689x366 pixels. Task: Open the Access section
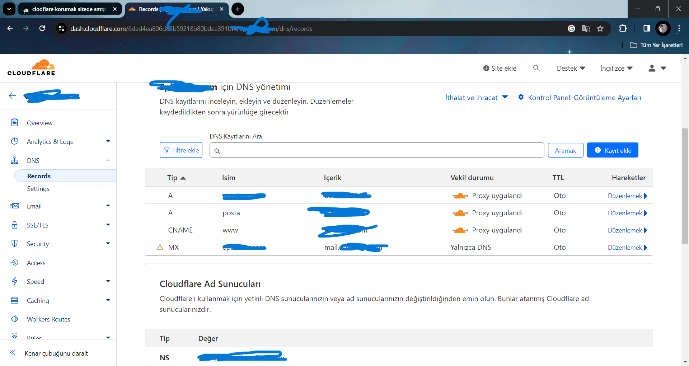pyautogui.click(x=36, y=263)
